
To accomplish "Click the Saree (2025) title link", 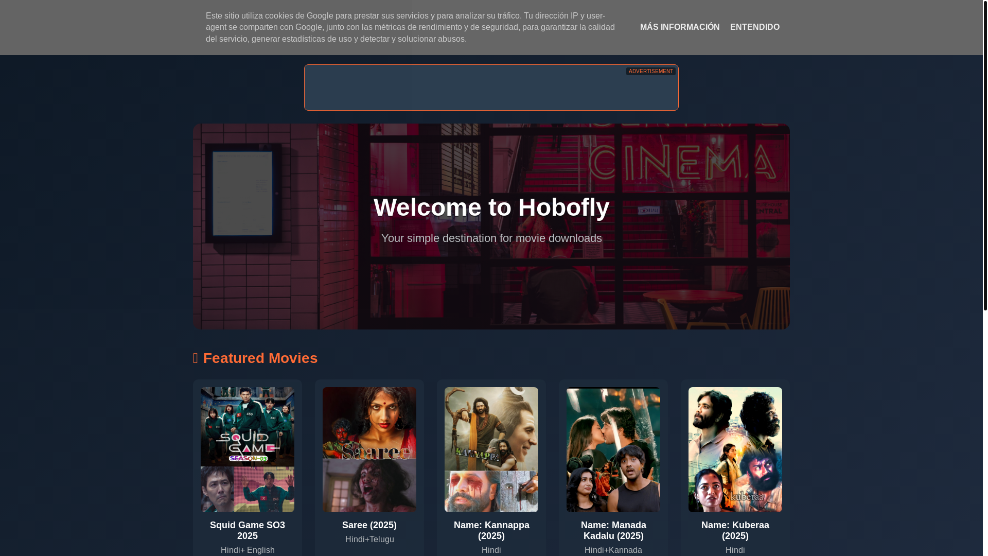I will point(369,525).
